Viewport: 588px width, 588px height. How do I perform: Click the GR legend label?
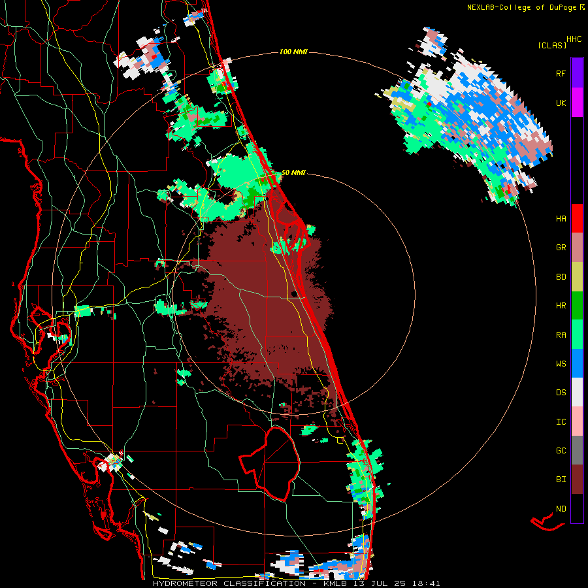[x=561, y=248]
